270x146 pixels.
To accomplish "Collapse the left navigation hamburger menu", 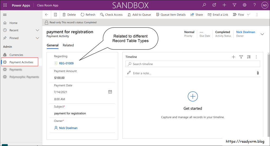I will pyautogui.click(x=5, y=15).
